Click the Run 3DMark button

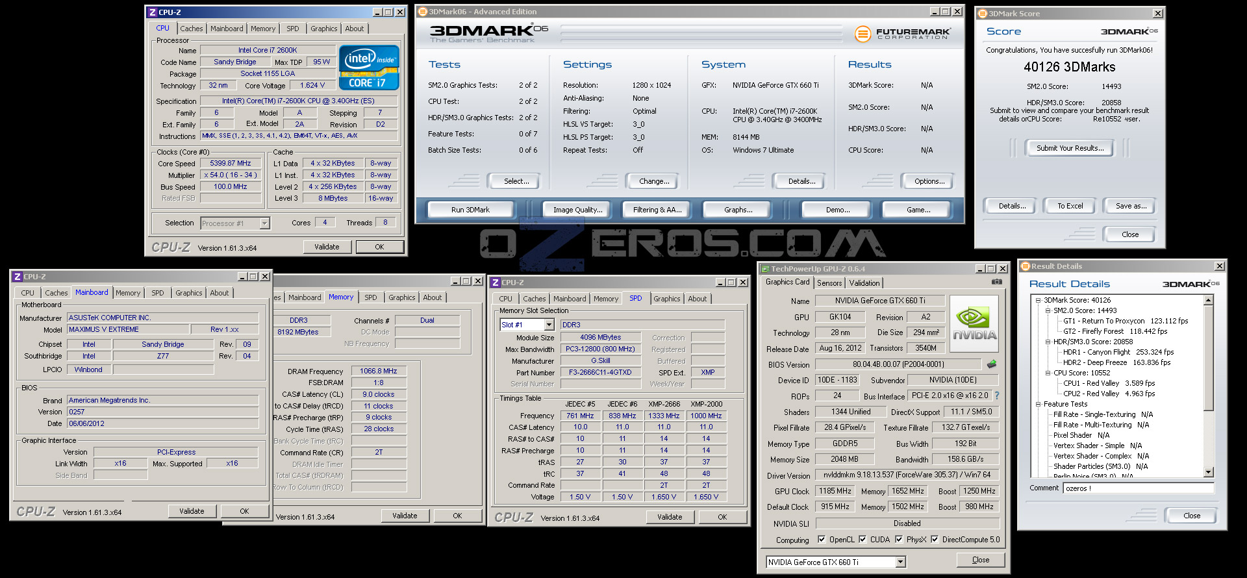pyautogui.click(x=470, y=210)
